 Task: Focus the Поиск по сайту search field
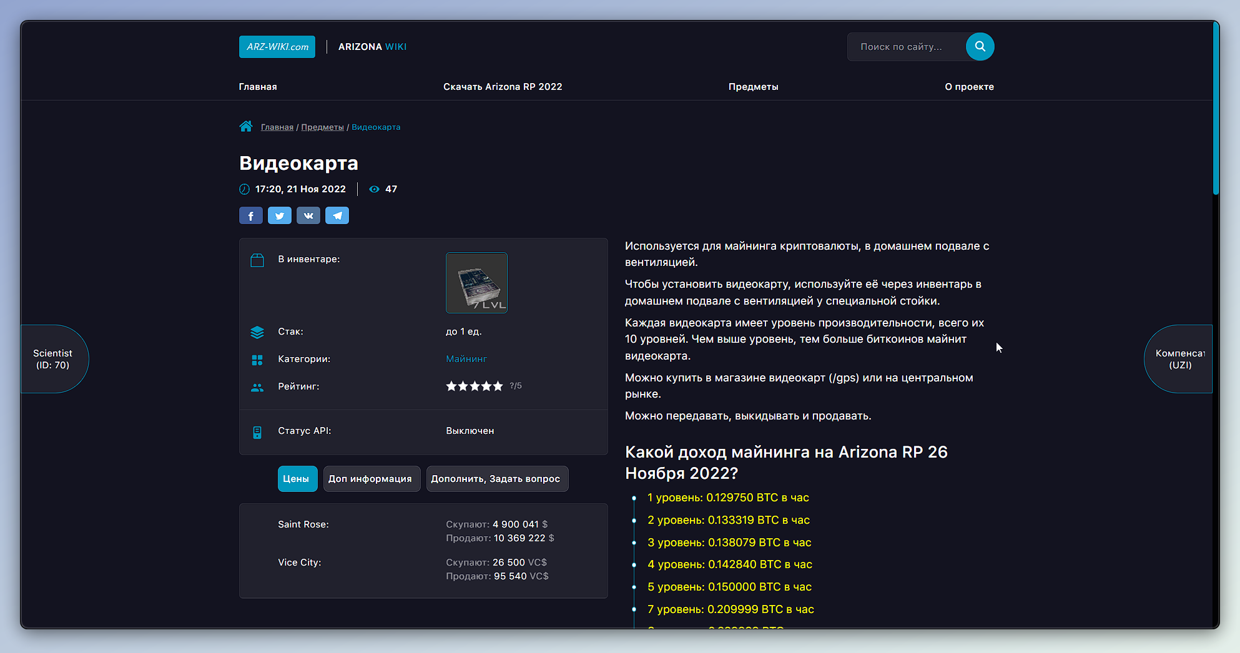tap(907, 47)
